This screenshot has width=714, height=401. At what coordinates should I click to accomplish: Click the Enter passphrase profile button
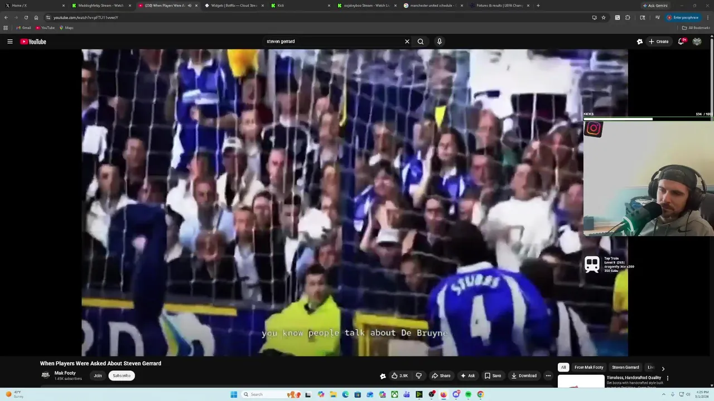[x=683, y=17]
